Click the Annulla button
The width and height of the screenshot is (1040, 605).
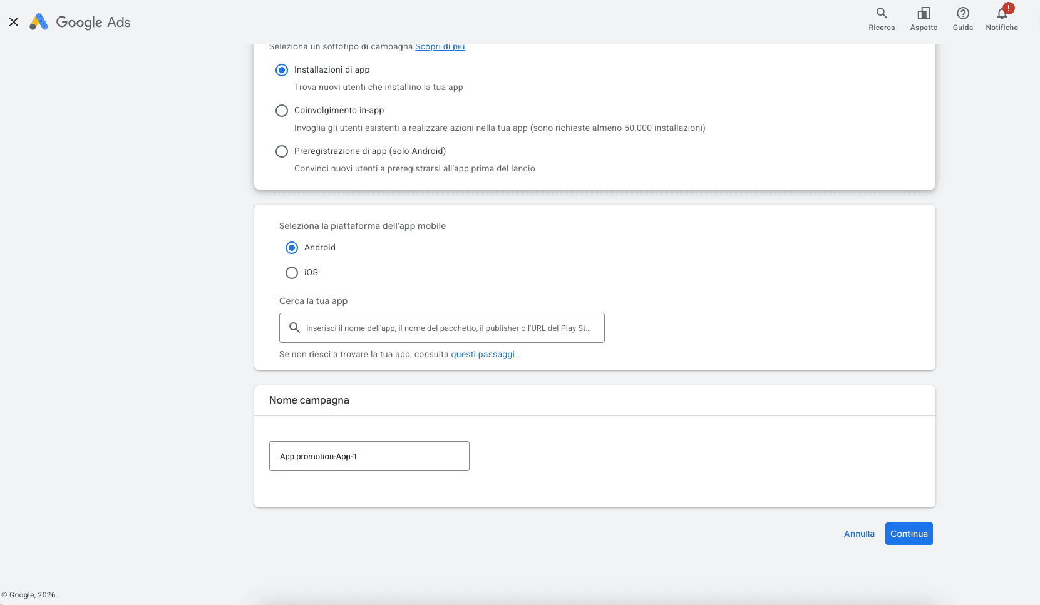pyautogui.click(x=859, y=534)
